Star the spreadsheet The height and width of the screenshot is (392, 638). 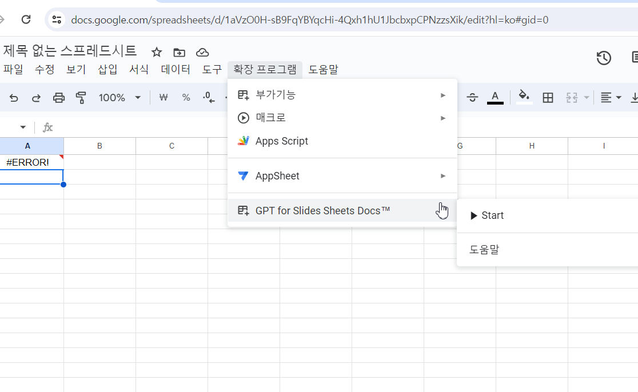coord(157,52)
